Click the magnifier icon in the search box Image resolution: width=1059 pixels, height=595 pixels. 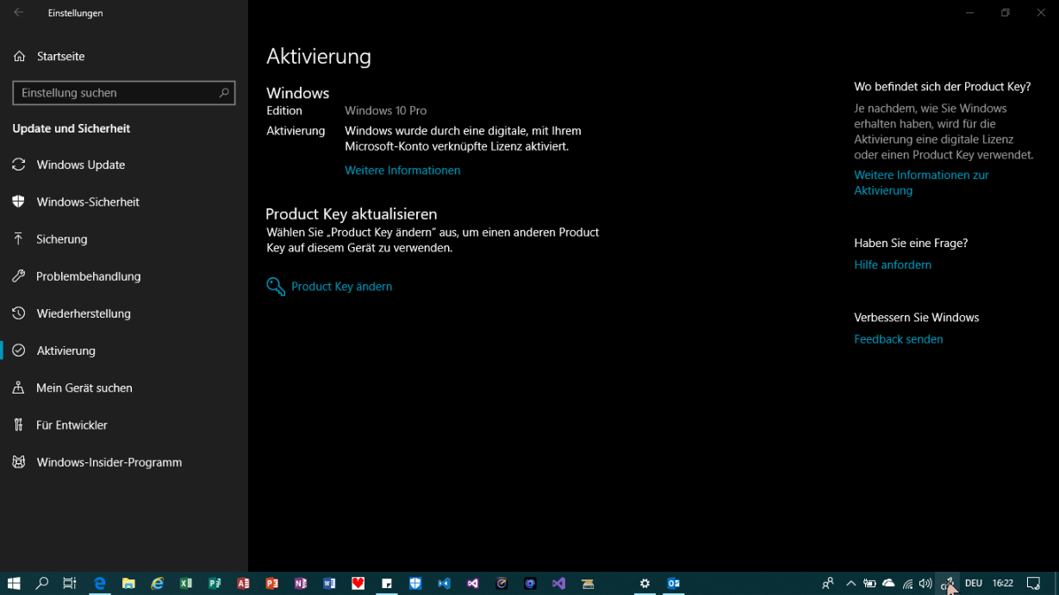pyautogui.click(x=224, y=93)
